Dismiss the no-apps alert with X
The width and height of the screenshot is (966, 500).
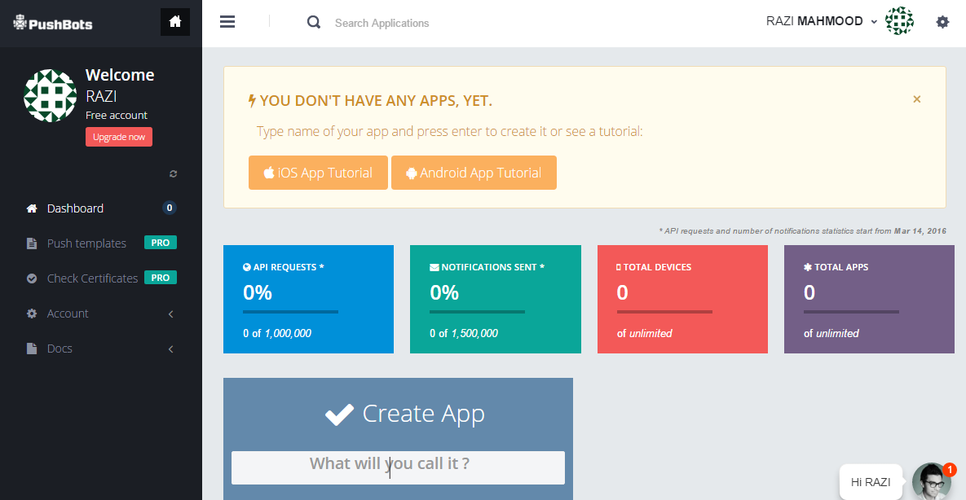pyautogui.click(x=917, y=99)
